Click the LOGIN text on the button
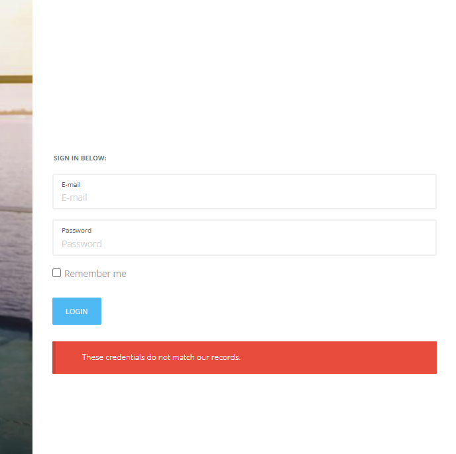The image size is (456, 454). 77,312
